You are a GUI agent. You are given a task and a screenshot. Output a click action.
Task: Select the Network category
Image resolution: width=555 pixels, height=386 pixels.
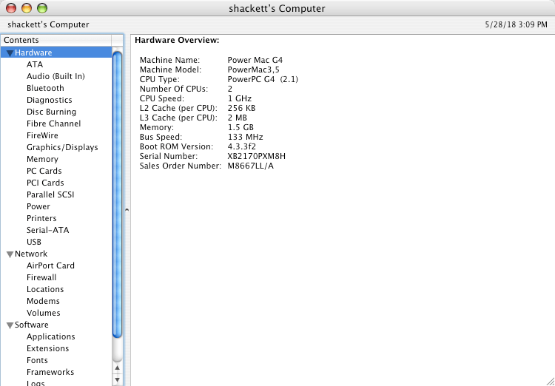pyautogui.click(x=31, y=254)
